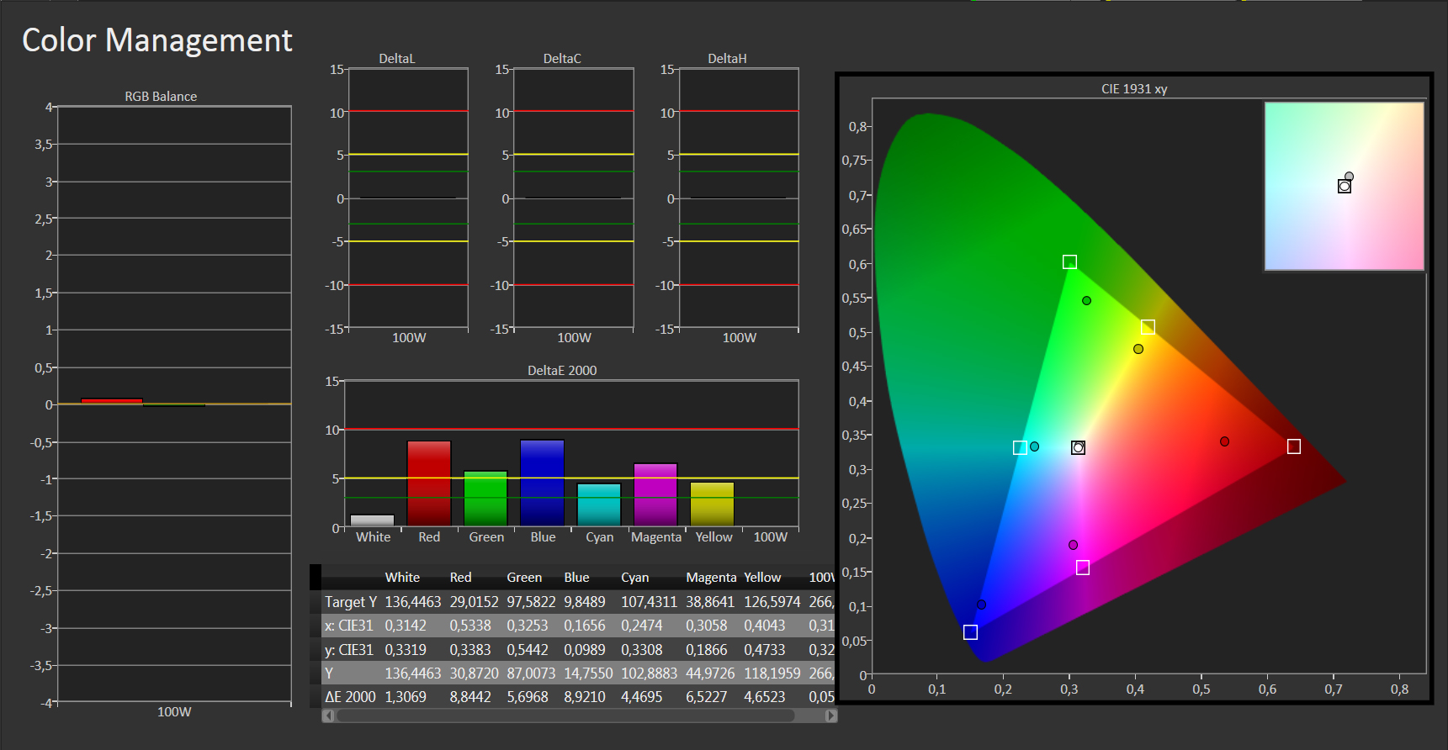Click the DeltaE 2000 chart title
Image resolution: width=1448 pixels, height=750 pixels.
tap(562, 371)
